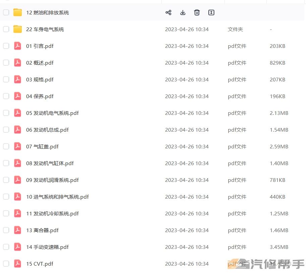The height and width of the screenshot is (273, 306).
Task: Click PDF icon of 10 进气系统和排气系统.pdf
Action: point(17,197)
